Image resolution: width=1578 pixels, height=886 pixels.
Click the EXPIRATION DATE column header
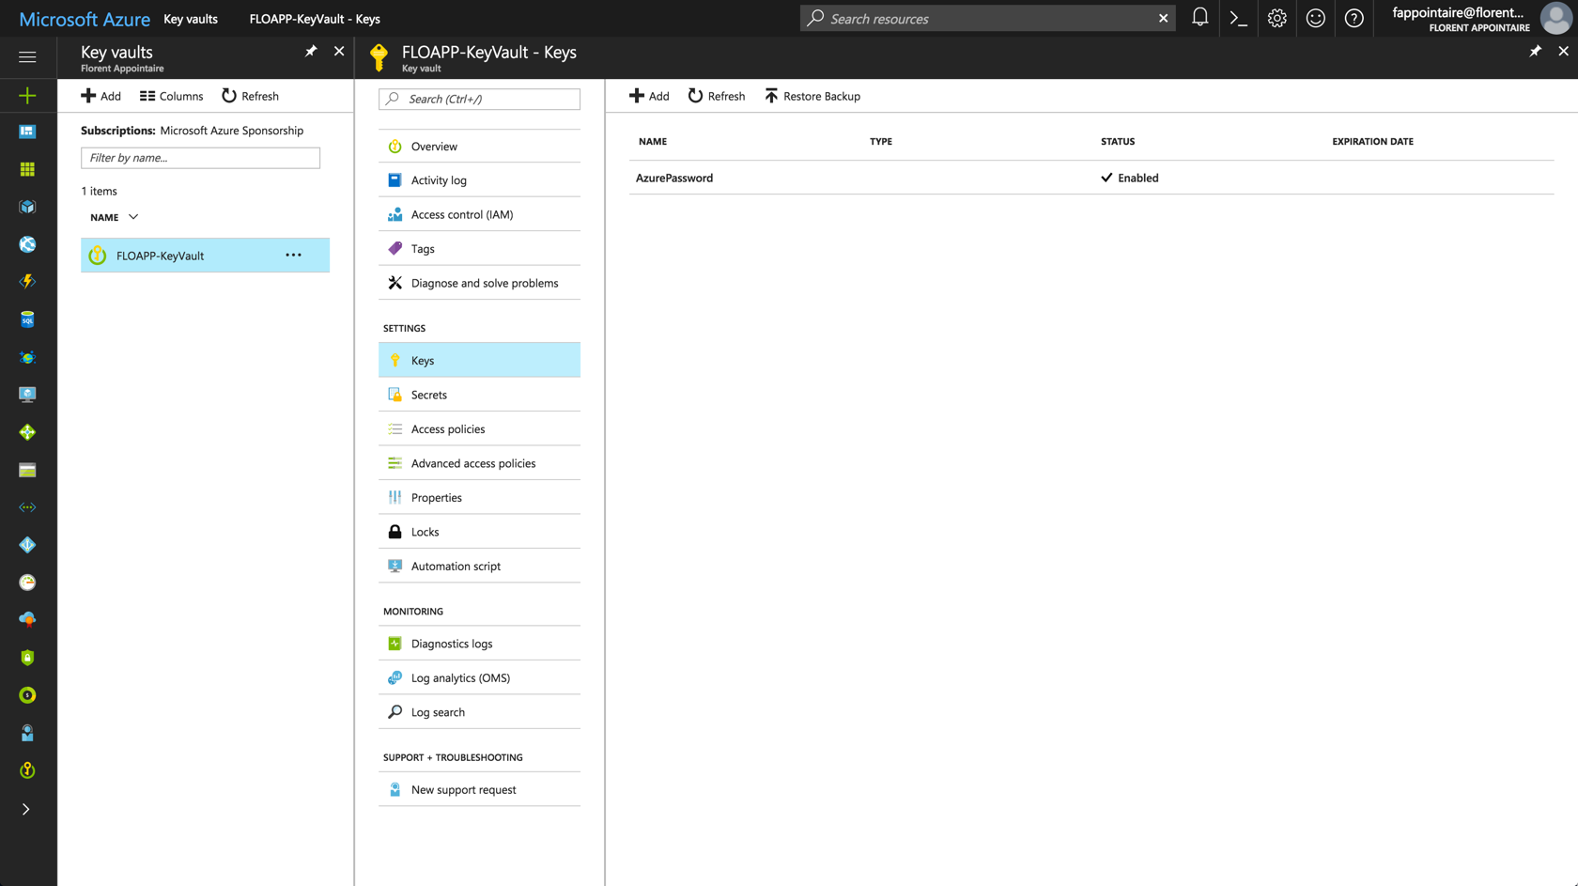coord(1372,141)
